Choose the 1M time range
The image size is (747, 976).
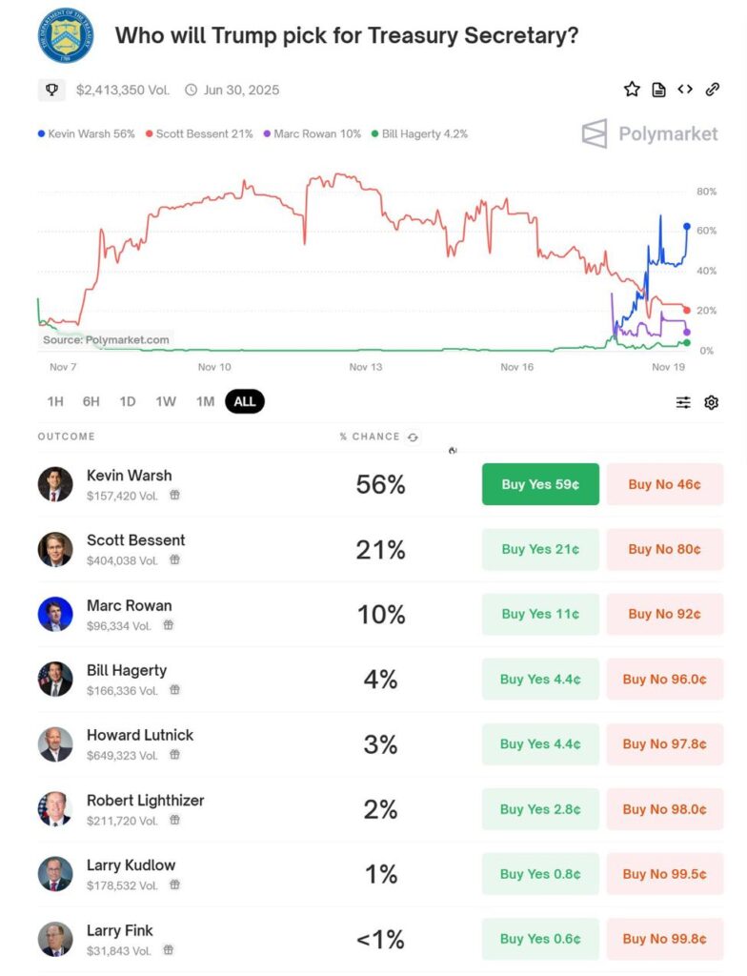coord(206,401)
